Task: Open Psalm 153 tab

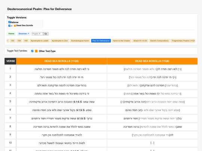Action: point(12,41)
